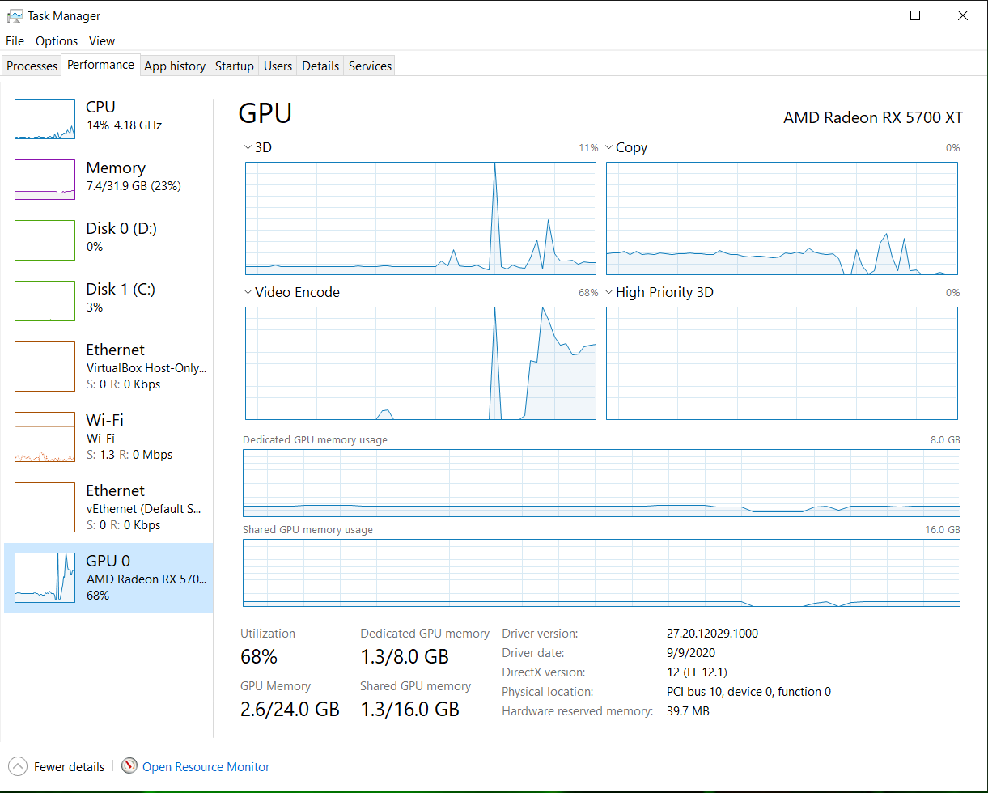Viewport: 988px width, 793px height.
Task: Click the Fewer details button
Action: (57, 766)
